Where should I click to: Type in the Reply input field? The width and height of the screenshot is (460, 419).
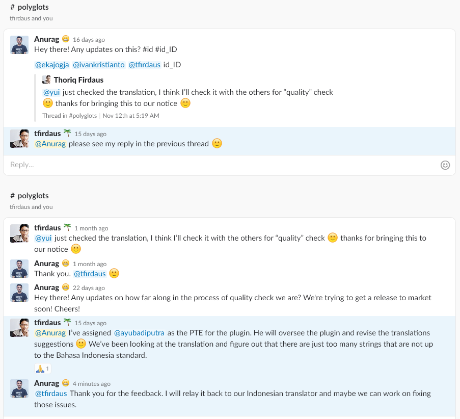(x=219, y=165)
